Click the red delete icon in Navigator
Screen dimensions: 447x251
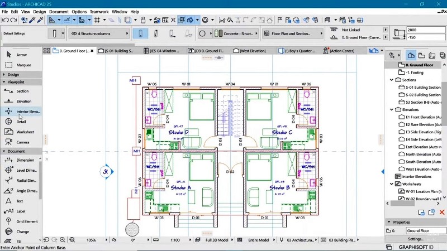pyautogui.click(x=442, y=213)
